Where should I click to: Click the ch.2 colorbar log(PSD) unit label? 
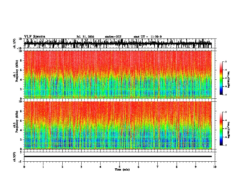[229, 130]
